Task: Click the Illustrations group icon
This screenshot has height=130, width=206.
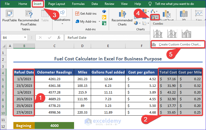Action: (62, 13)
